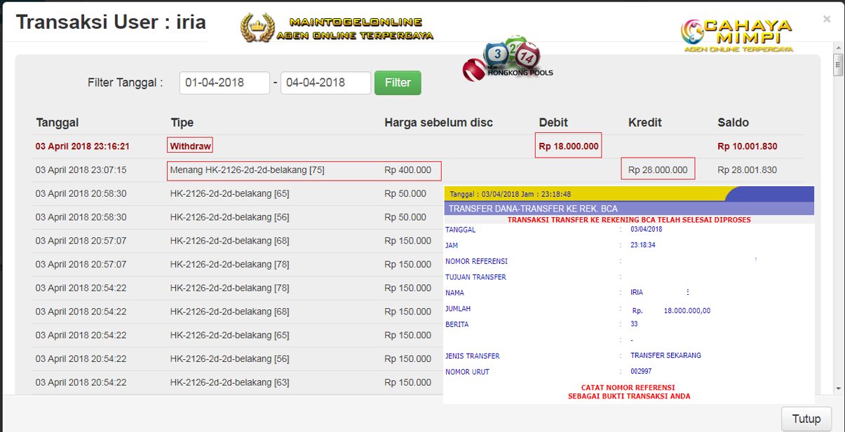845x432 pixels.
Task: Click the start date field 01-04-2018
Action: [x=224, y=83]
